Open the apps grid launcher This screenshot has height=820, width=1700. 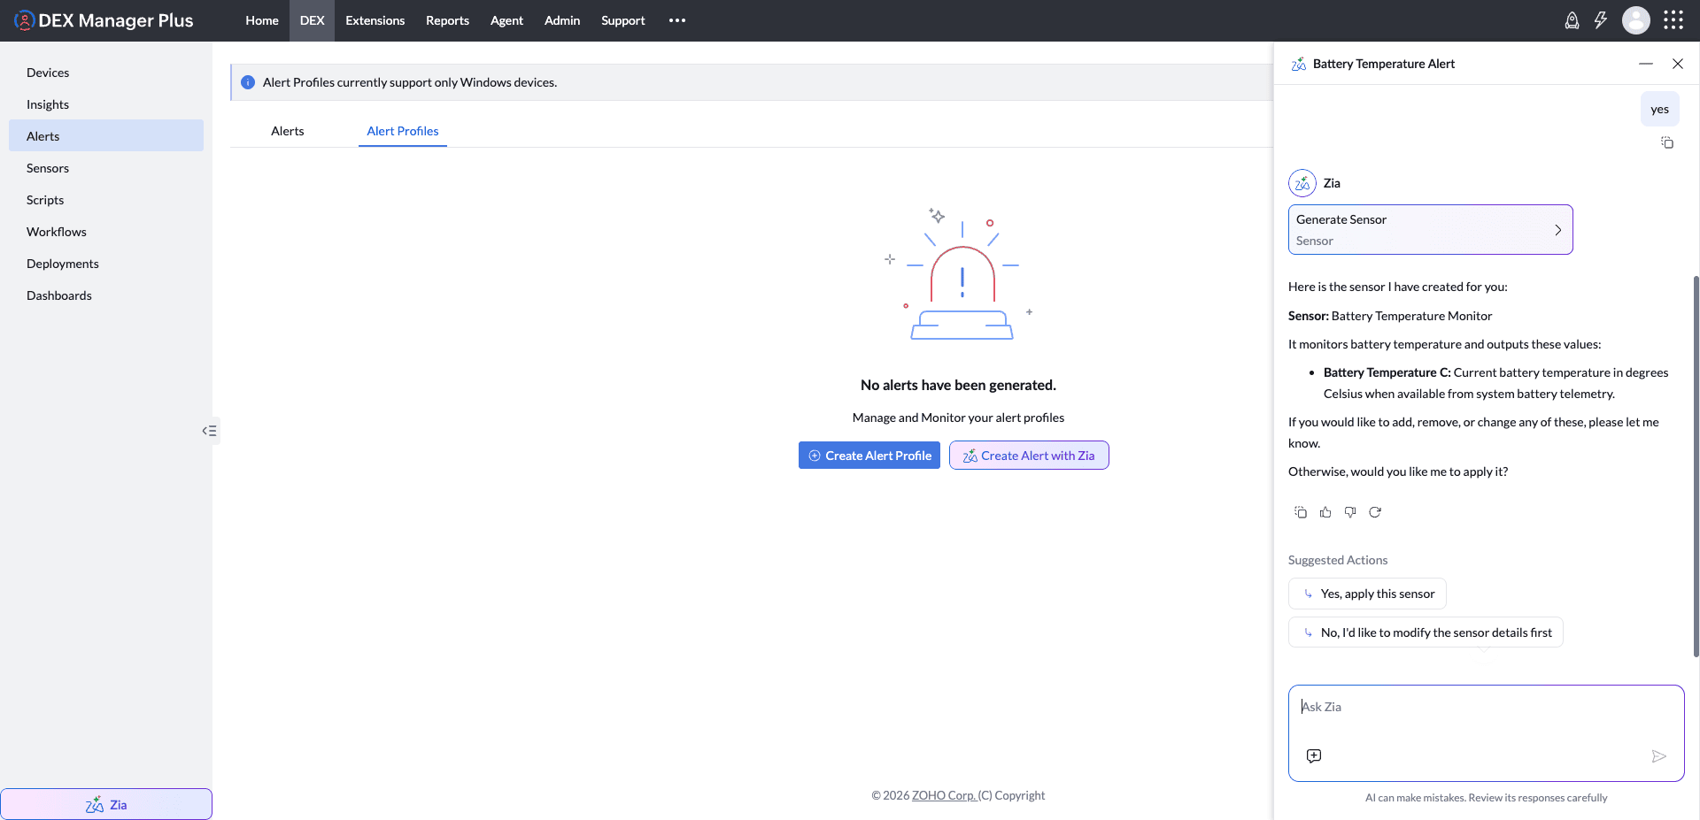pyautogui.click(x=1673, y=20)
